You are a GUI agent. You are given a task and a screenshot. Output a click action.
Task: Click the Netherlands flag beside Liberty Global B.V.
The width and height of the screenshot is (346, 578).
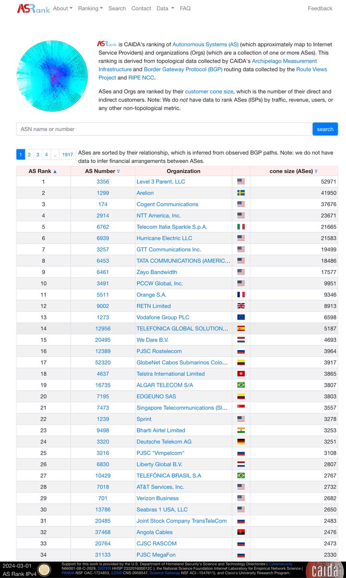tap(241, 464)
